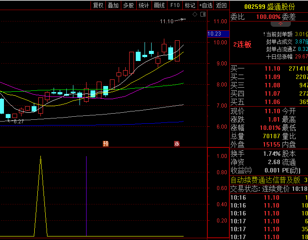This screenshot has width=308, height=240.
Task: Select the 买五 11.06 bid row
Action: [269, 102]
